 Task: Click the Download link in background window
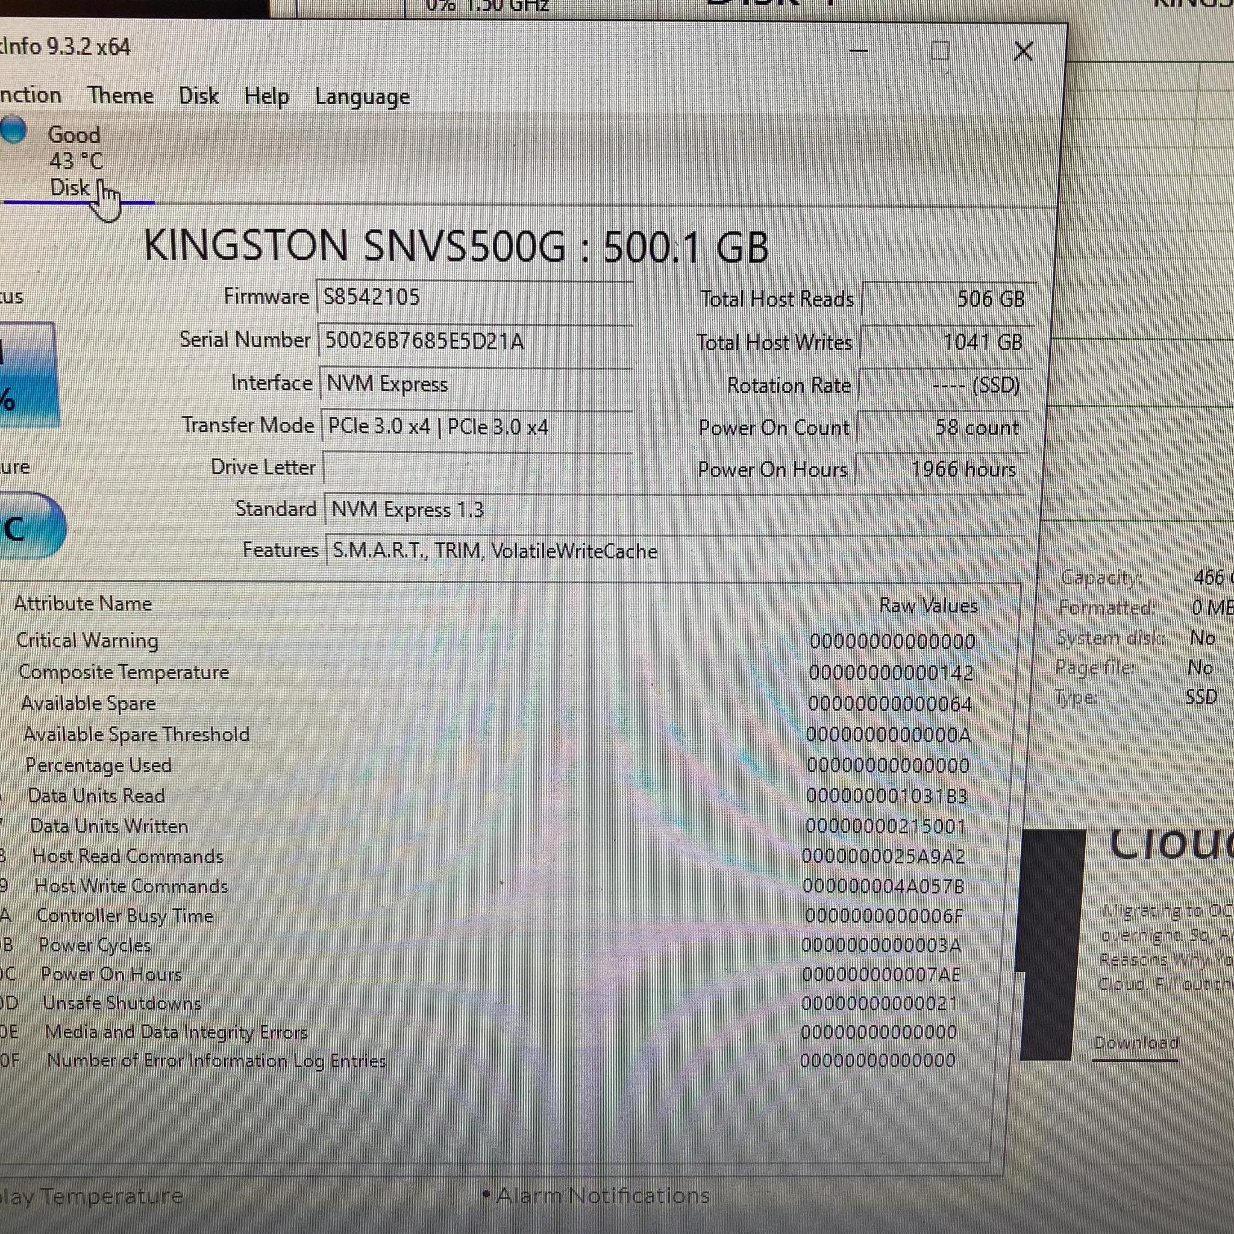pyautogui.click(x=1136, y=1044)
